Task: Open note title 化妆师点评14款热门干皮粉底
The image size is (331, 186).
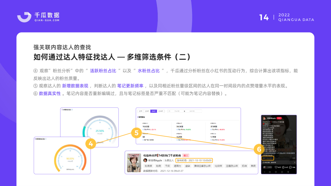Action: 162,155
